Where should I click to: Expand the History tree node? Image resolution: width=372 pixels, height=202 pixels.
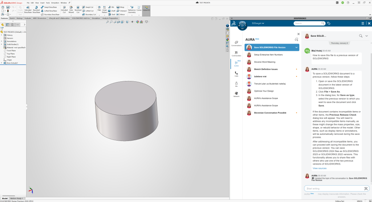tap(1, 35)
